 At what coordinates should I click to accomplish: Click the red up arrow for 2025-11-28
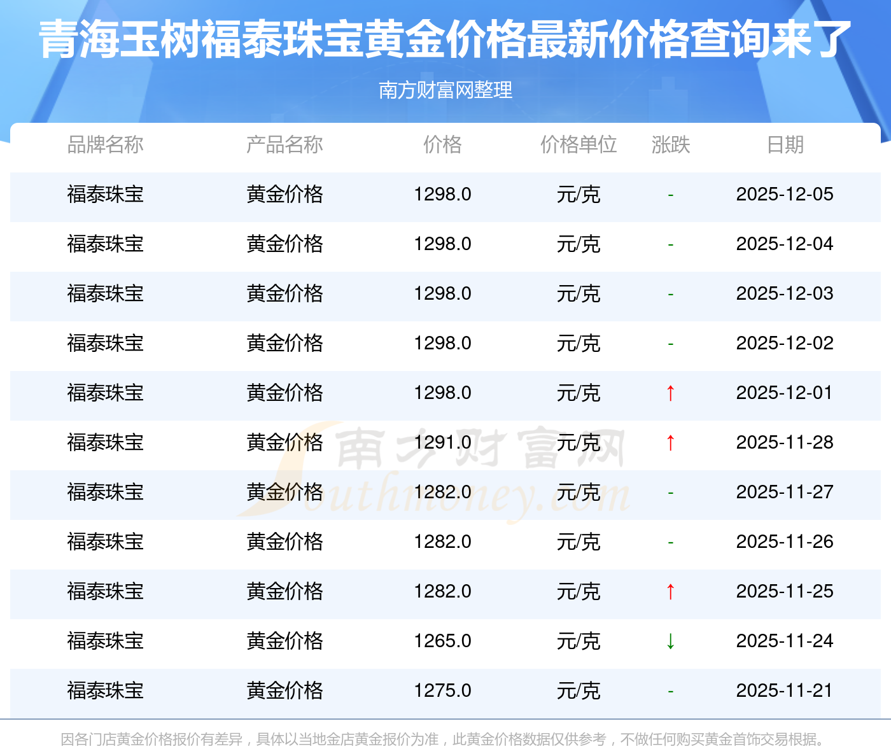(x=670, y=443)
